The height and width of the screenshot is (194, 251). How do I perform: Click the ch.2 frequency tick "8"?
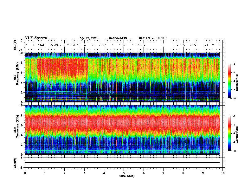tap(22, 115)
